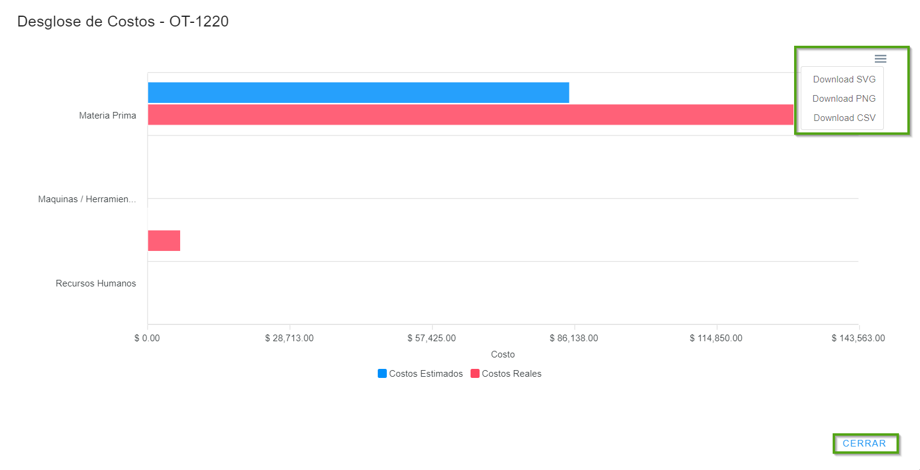920x470 pixels.
Task: Select the blue Materia Prima estimated bar
Action: click(358, 93)
